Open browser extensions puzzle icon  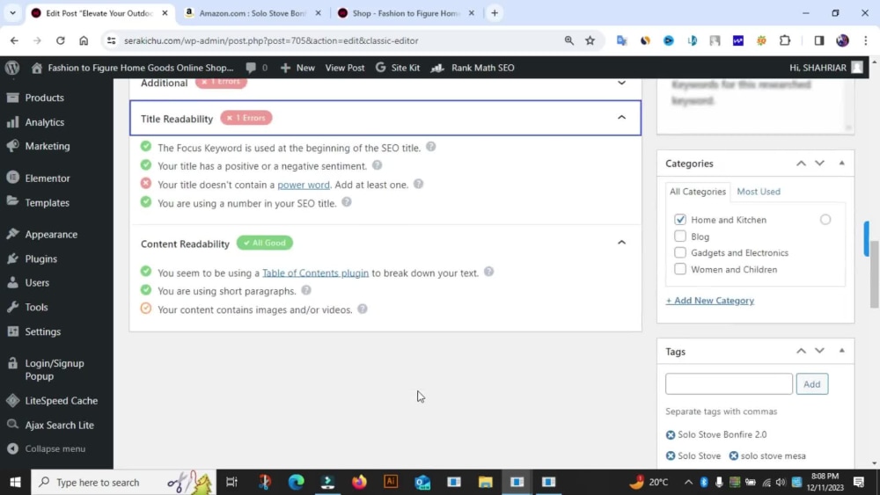[785, 40]
